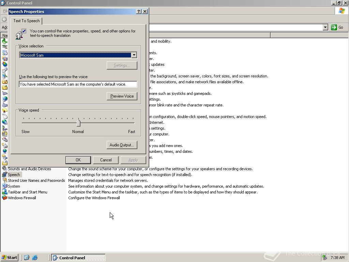The width and height of the screenshot is (349, 262).
Task: Click the Sounds and Audio Devices speaker icon
Action: (x=4, y=169)
